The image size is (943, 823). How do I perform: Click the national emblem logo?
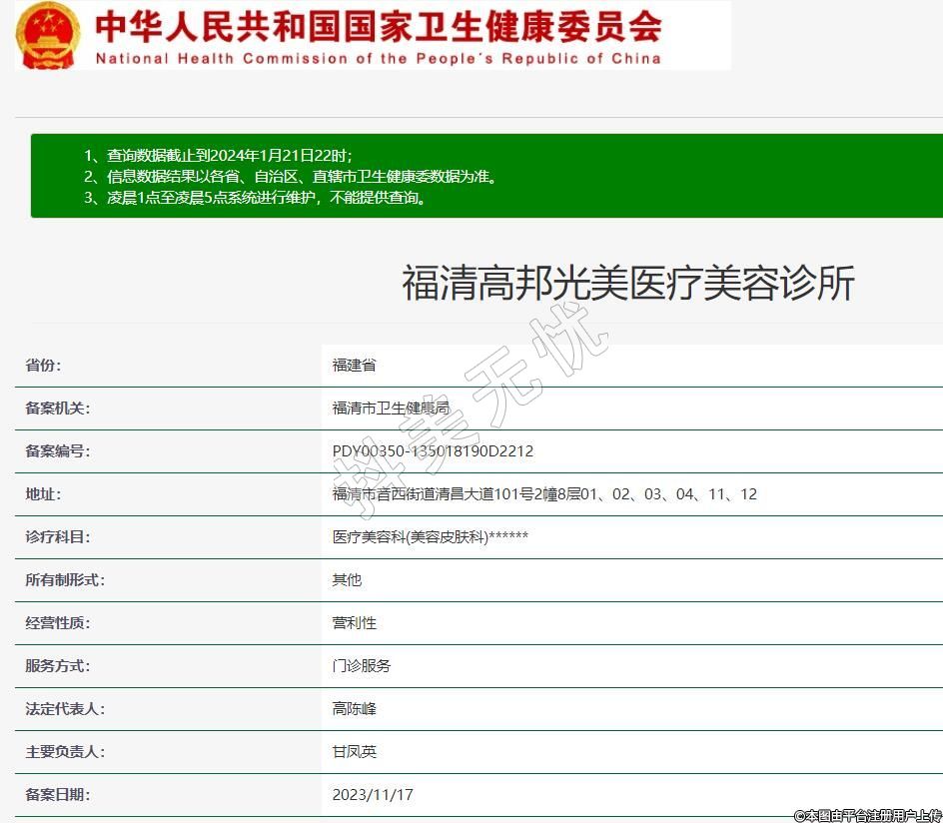pyautogui.click(x=47, y=35)
